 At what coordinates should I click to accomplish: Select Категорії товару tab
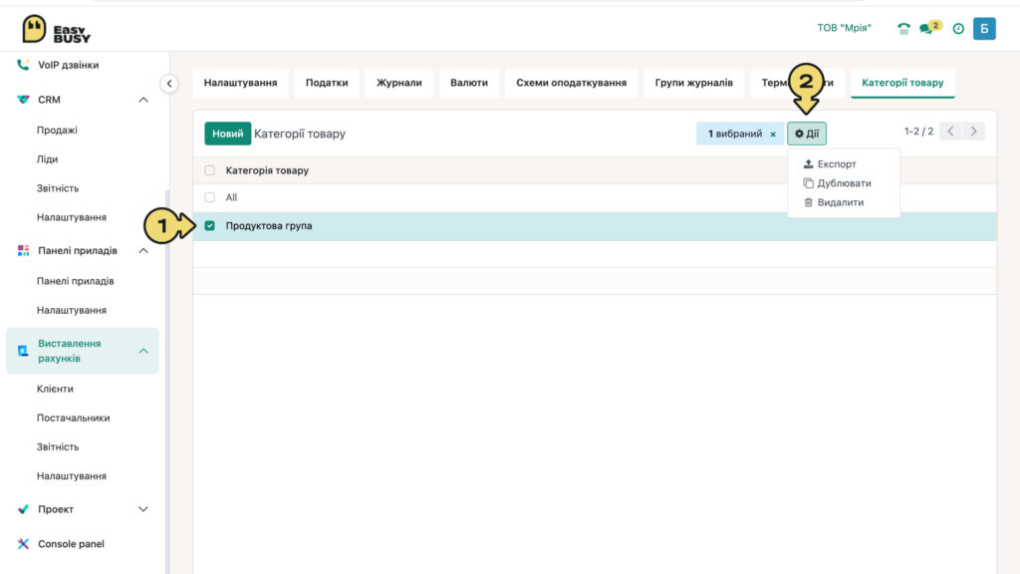coord(902,83)
